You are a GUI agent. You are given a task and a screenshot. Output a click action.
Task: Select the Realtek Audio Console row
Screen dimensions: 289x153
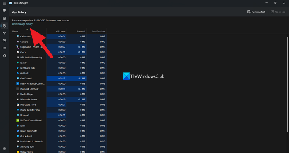(x=59, y=141)
